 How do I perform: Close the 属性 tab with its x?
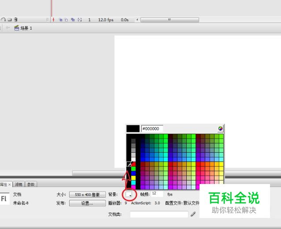point(10,184)
